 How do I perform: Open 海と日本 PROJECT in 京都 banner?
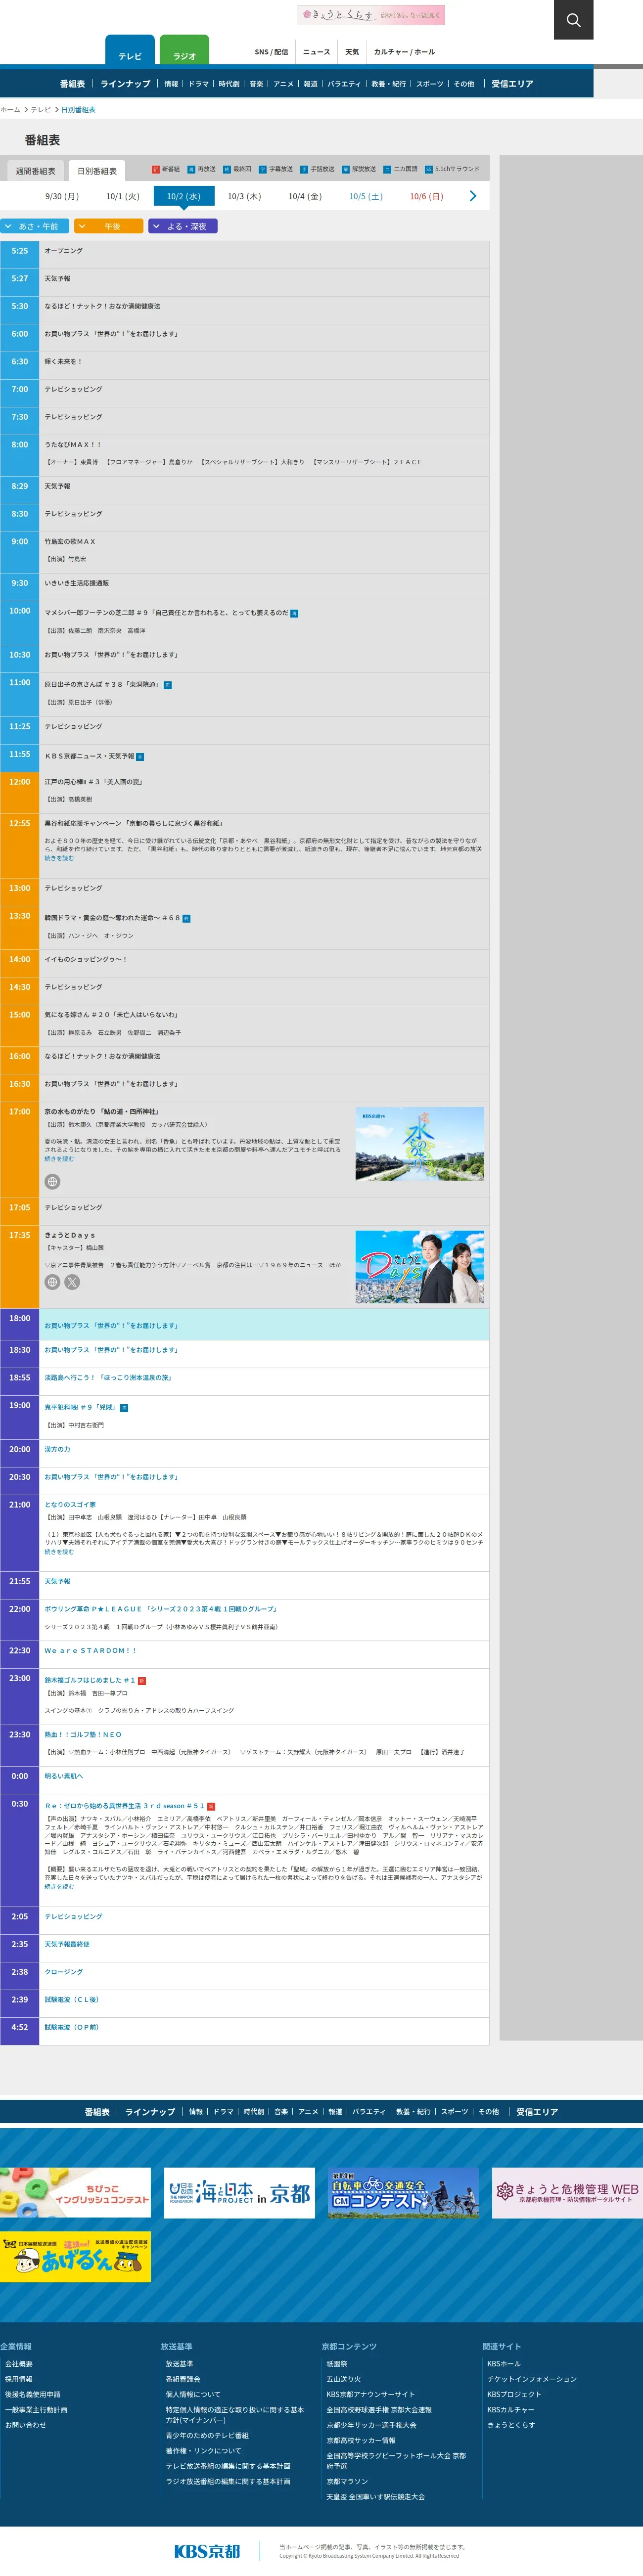click(239, 2193)
